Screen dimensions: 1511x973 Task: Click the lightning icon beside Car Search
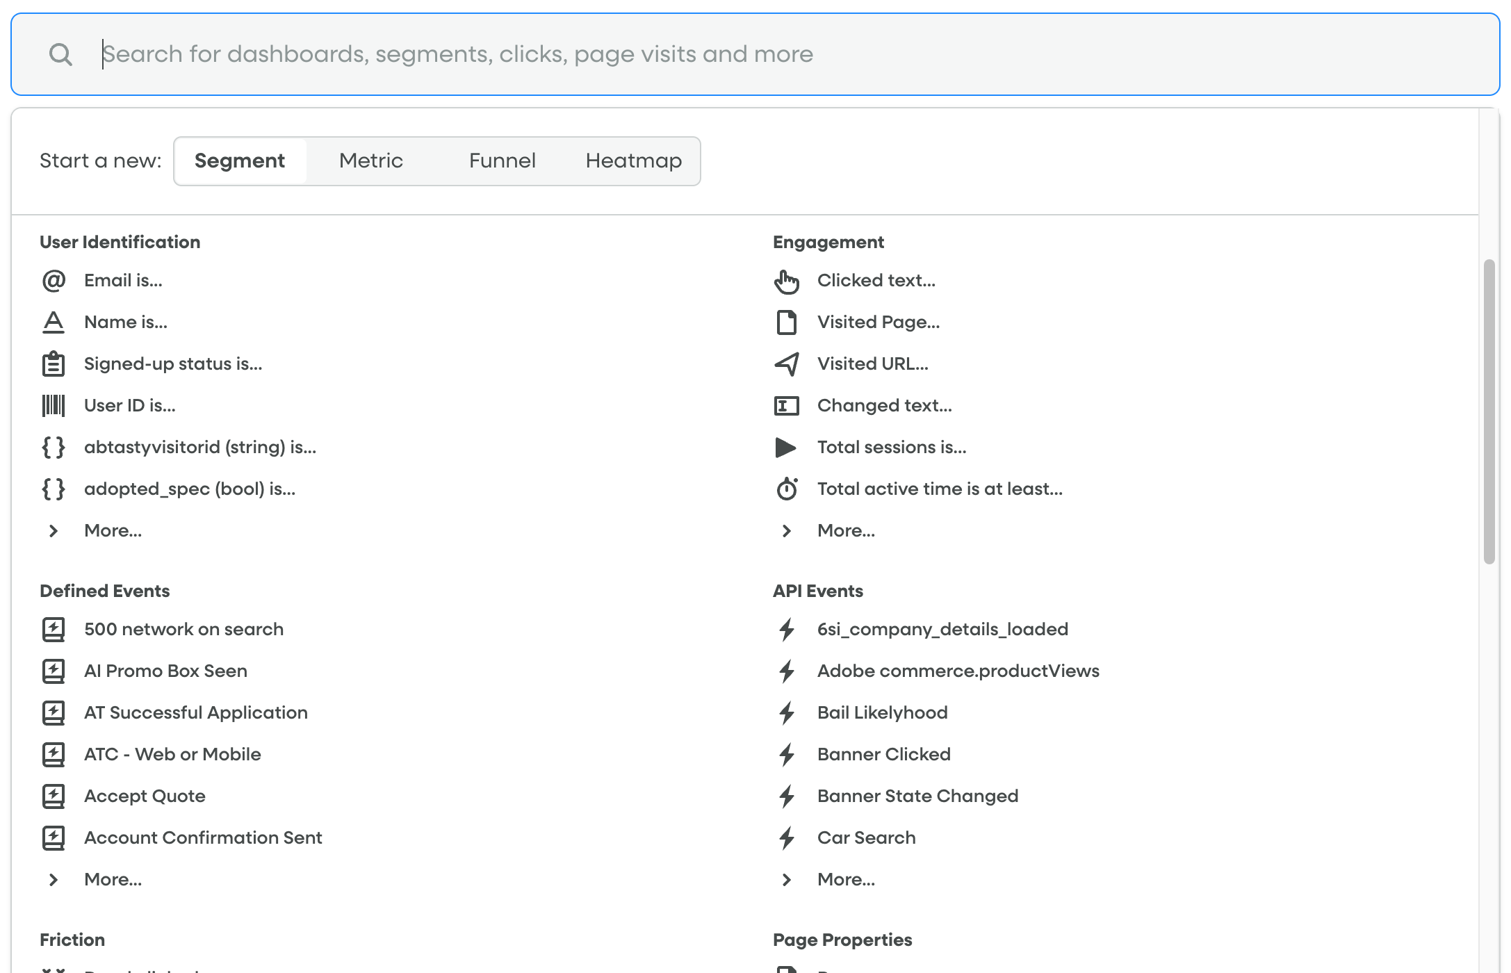coord(787,838)
